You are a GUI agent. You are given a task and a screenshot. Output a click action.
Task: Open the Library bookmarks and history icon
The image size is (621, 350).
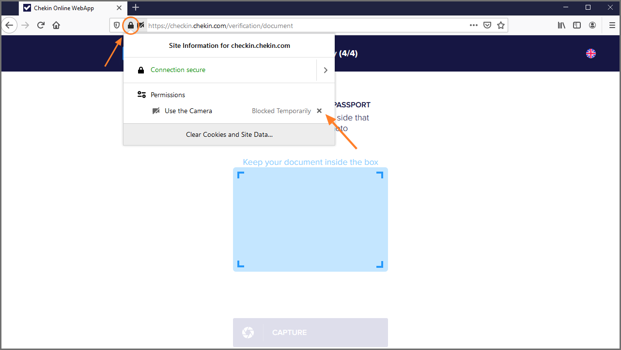[561, 26]
